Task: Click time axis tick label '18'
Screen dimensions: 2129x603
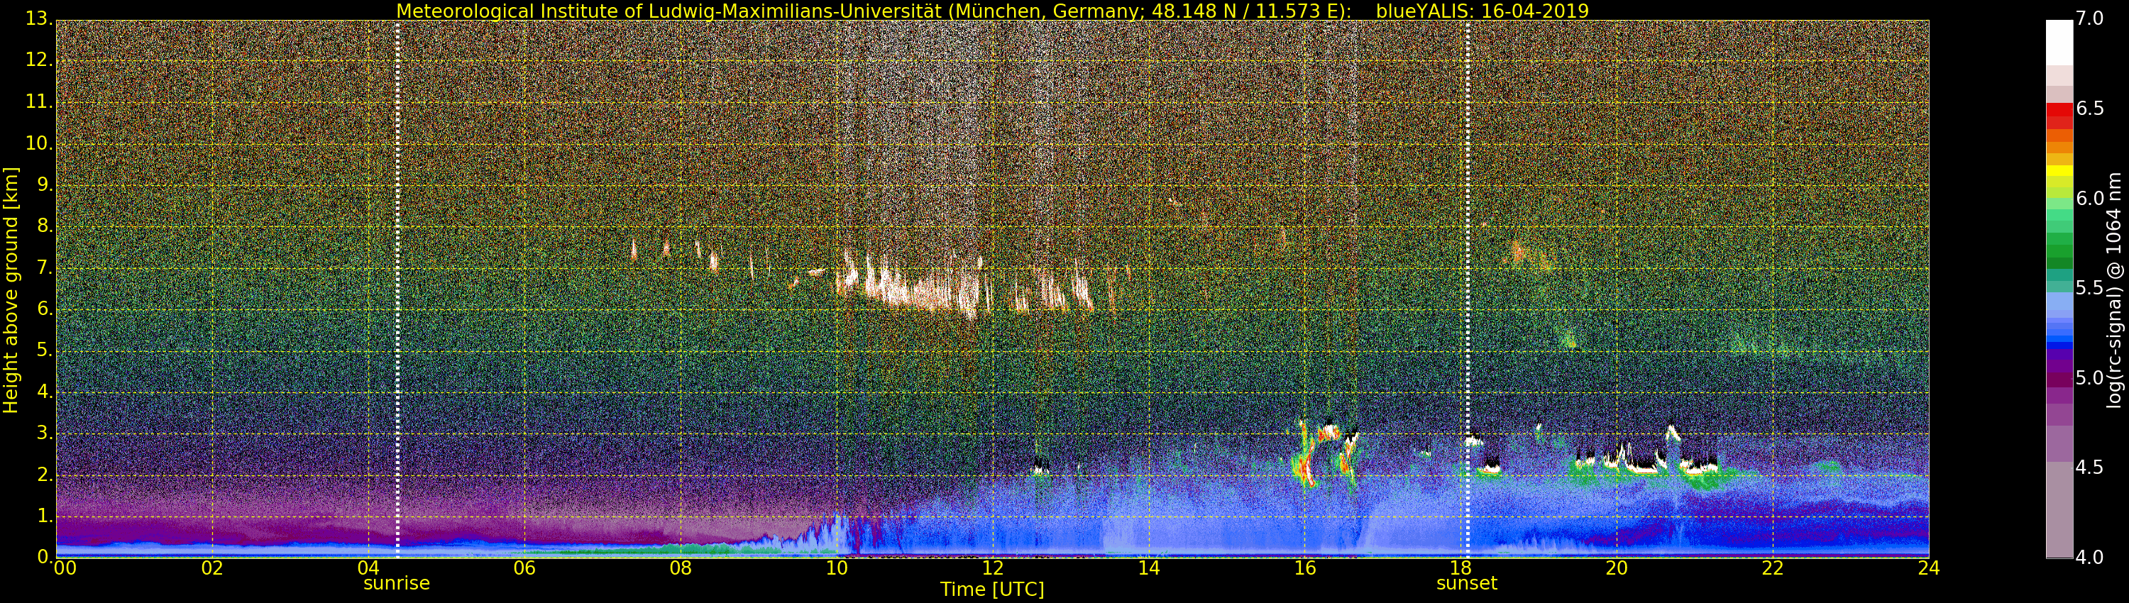Action: tap(1460, 568)
